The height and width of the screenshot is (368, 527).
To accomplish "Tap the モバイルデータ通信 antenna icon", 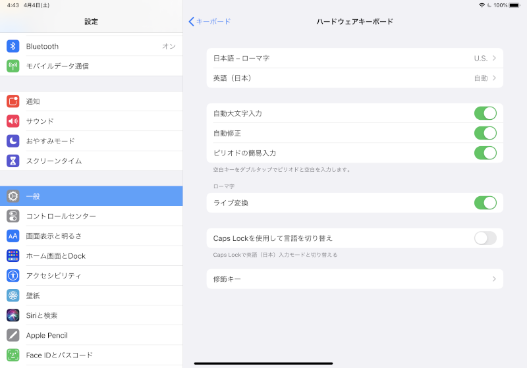I will pyautogui.click(x=13, y=66).
